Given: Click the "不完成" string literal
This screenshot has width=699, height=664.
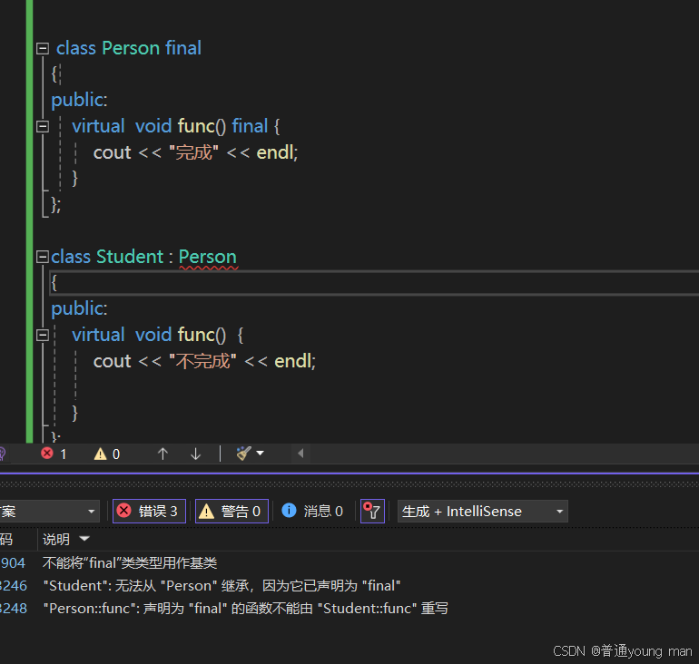Looking at the screenshot, I should (x=202, y=361).
